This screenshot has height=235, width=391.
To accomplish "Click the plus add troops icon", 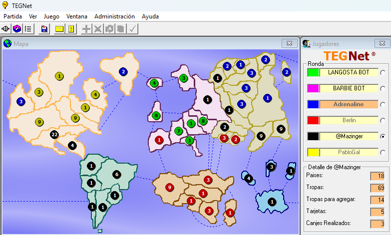I will 87,28.
